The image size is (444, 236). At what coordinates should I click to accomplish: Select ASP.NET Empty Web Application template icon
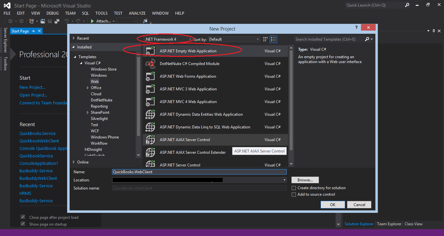(150, 51)
